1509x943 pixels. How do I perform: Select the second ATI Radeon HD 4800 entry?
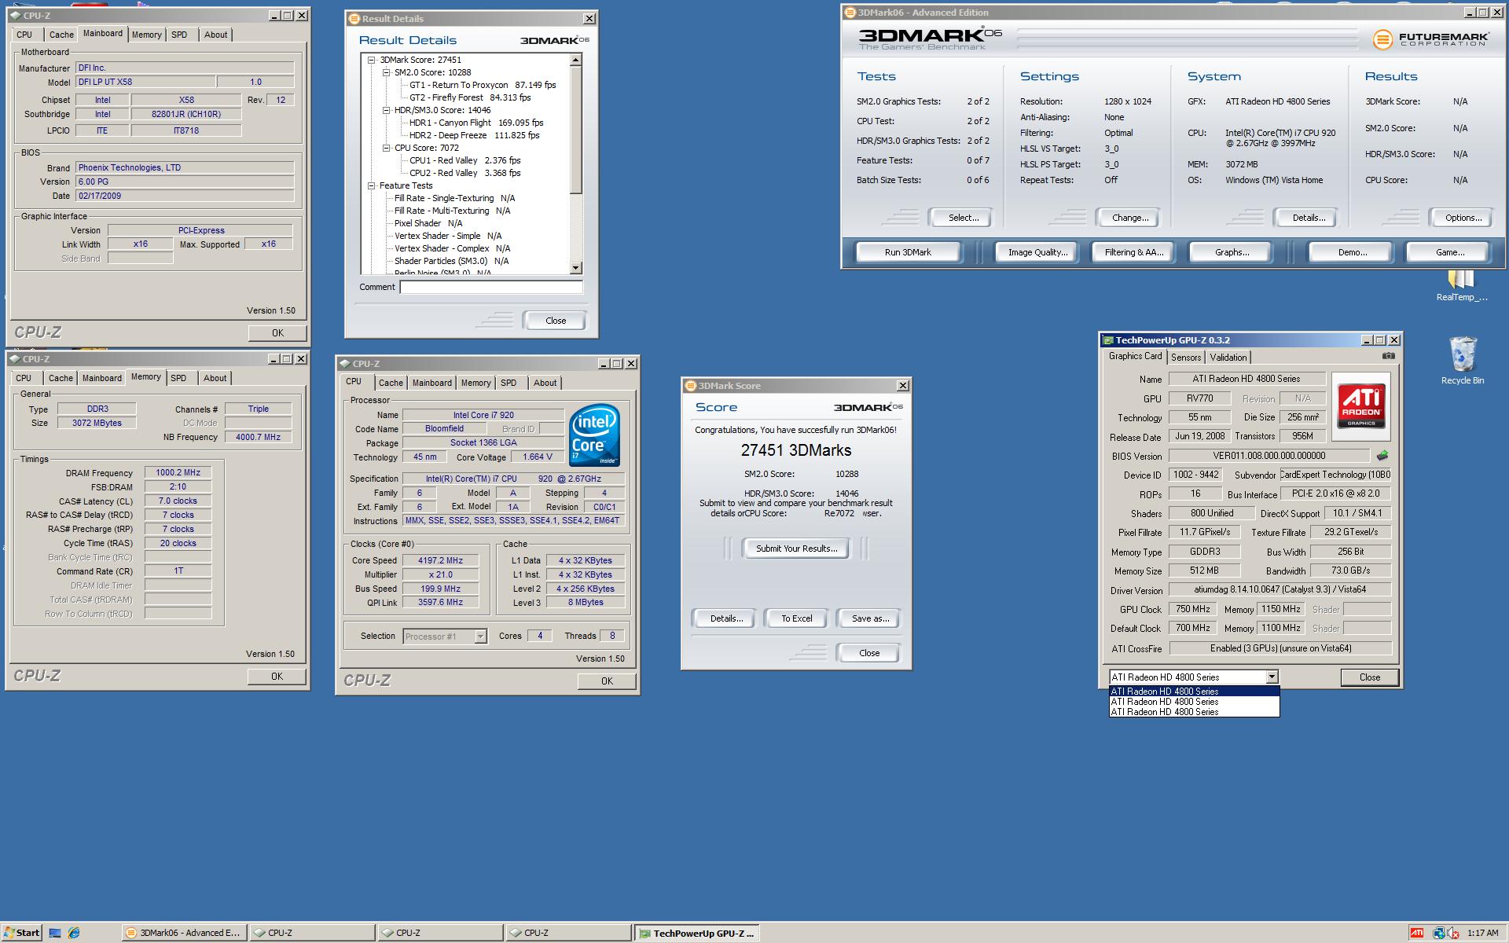pos(1194,702)
